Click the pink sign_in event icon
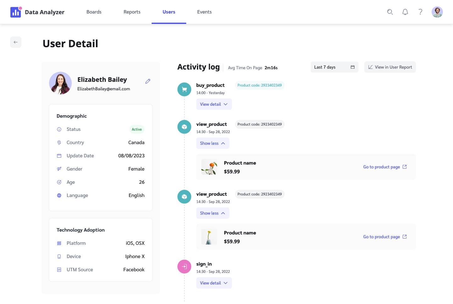 [x=184, y=267]
